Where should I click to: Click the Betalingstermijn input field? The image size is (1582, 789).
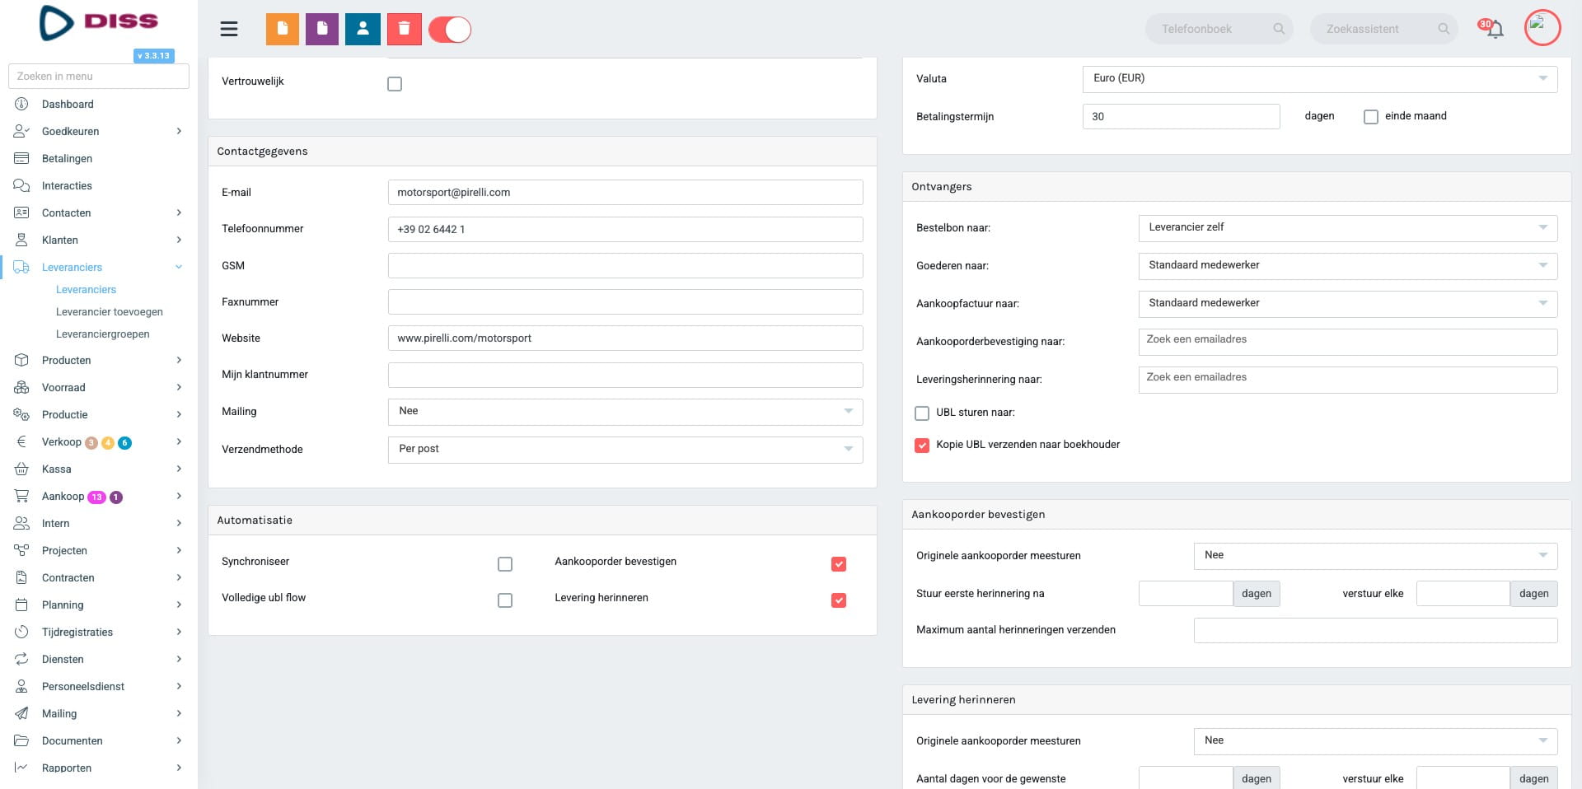pos(1181,116)
